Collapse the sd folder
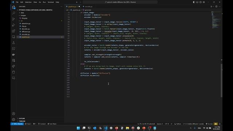The width and height of the screenshot is (233, 131). pyautogui.click(x=21, y=21)
